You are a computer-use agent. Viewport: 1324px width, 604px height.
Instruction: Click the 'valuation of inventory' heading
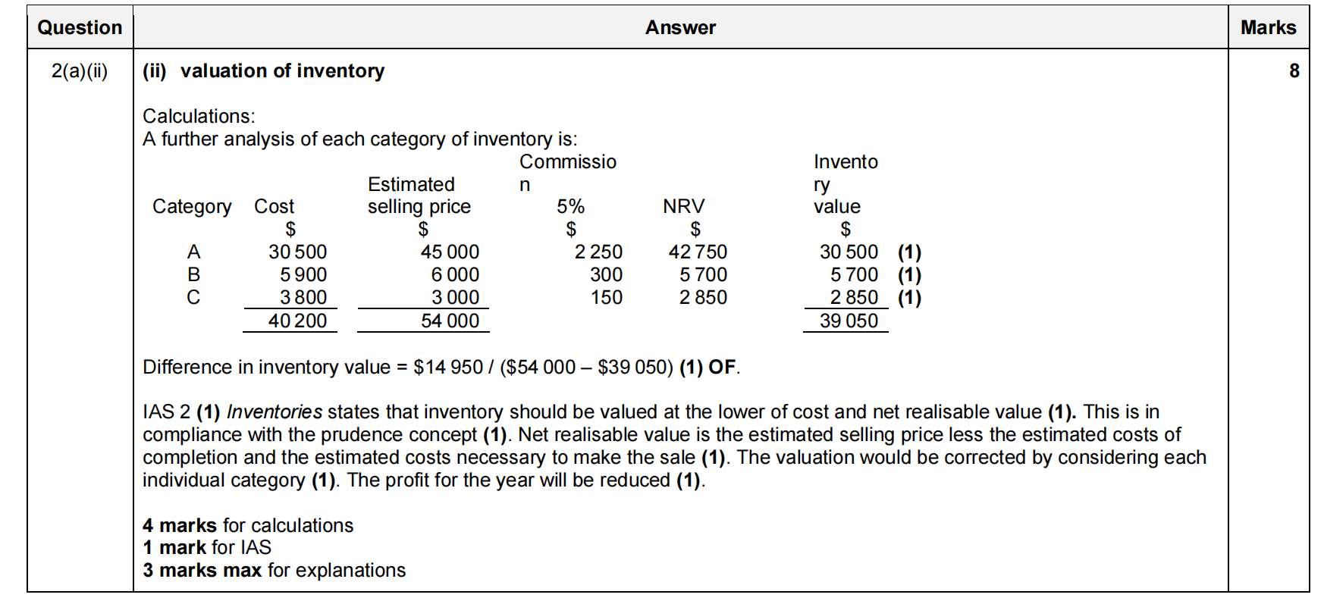282,71
